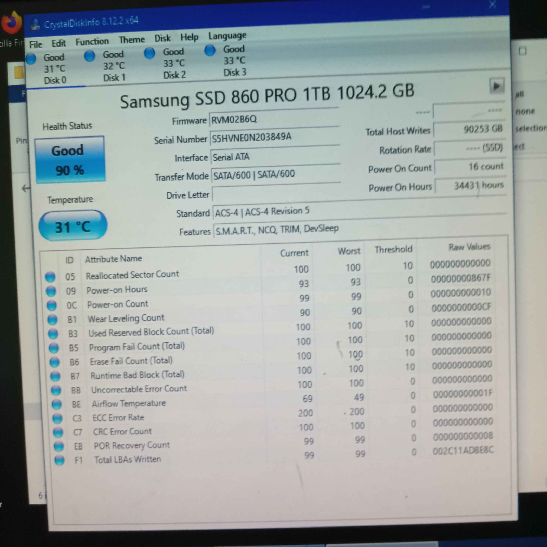Screen dimensions: 547x547
Task: Select the Disk 1 tab
Action: point(114,66)
